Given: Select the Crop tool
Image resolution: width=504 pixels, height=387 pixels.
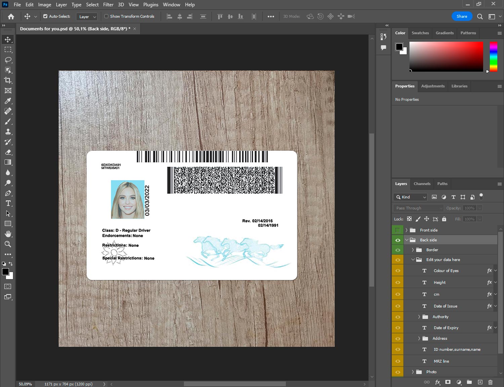Looking at the screenshot, I should click(8, 80).
